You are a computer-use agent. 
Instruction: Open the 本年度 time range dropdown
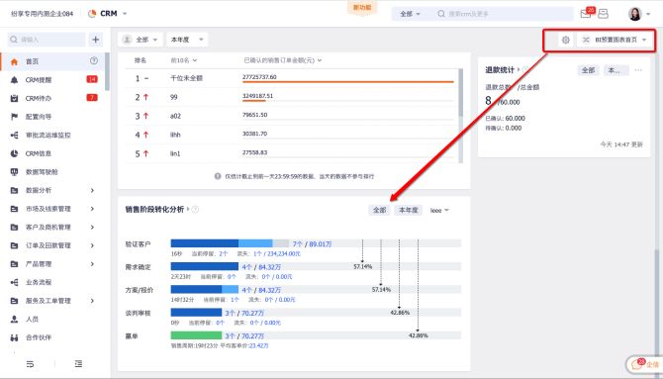(x=187, y=40)
